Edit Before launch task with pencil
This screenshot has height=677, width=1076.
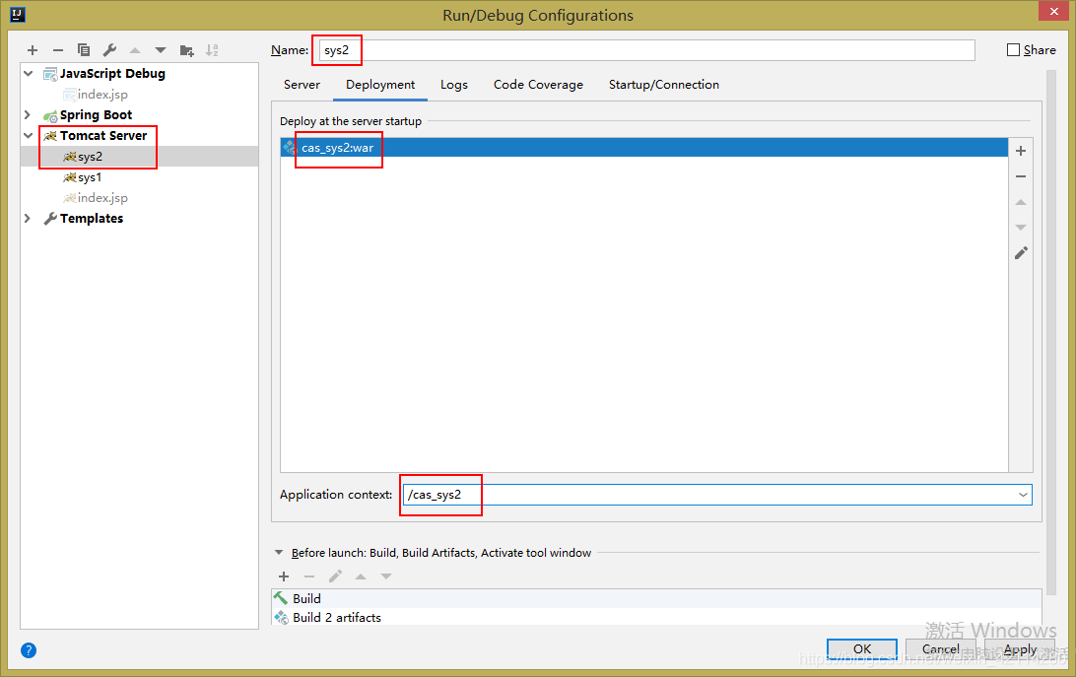(335, 576)
